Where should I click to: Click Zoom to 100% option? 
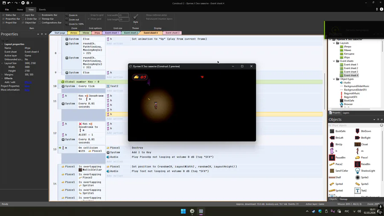(74, 24)
